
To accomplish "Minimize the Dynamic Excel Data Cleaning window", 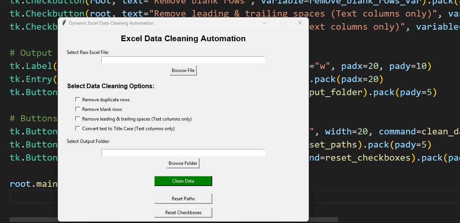I will point(265,23).
